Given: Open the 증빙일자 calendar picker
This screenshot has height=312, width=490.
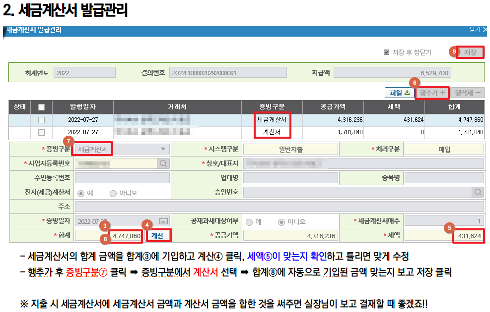Looking at the screenshot, I should coord(164,220).
